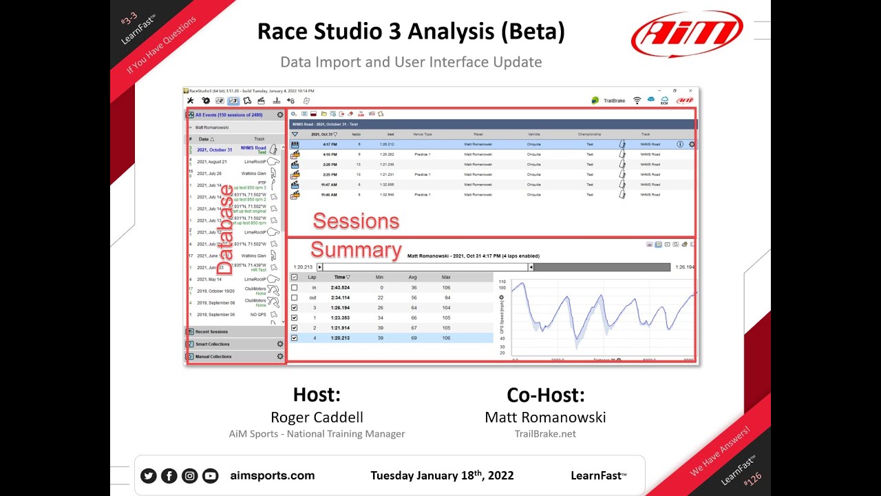Toggle the select-all laps header checkbox
The height and width of the screenshot is (496, 881).
pos(295,277)
